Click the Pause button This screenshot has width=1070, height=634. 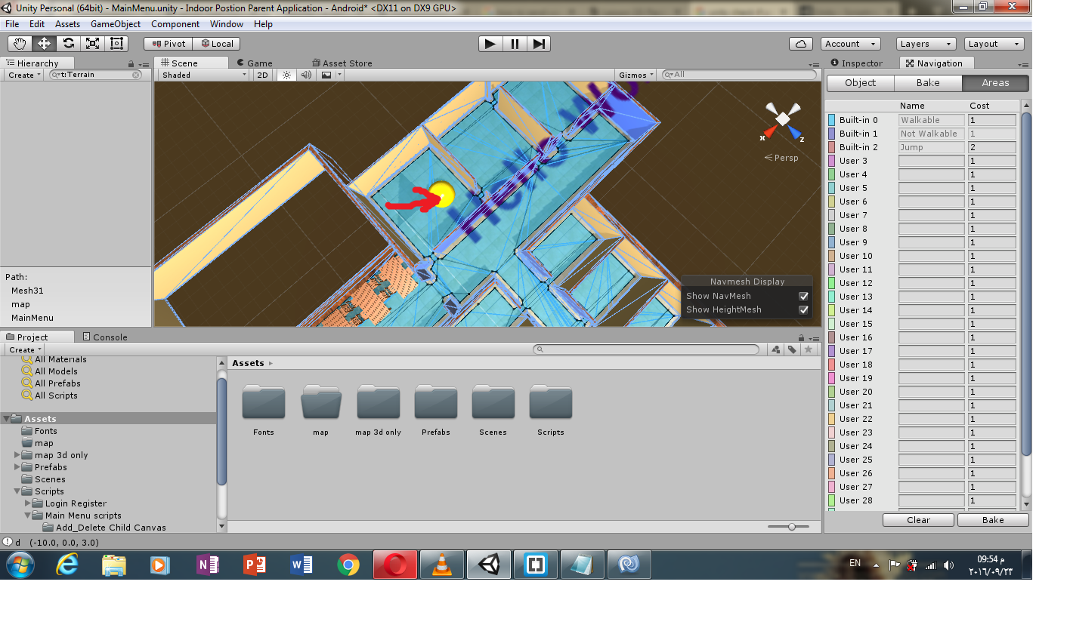tap(515, 44)
